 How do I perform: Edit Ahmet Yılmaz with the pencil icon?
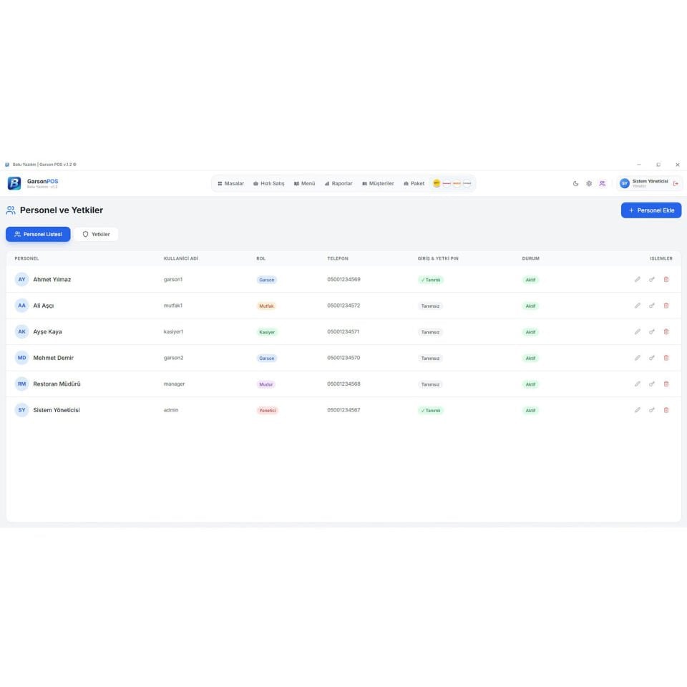tap(638, 279)
